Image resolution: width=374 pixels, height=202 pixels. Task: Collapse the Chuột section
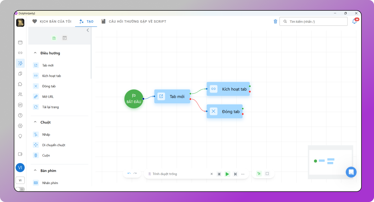35,122
